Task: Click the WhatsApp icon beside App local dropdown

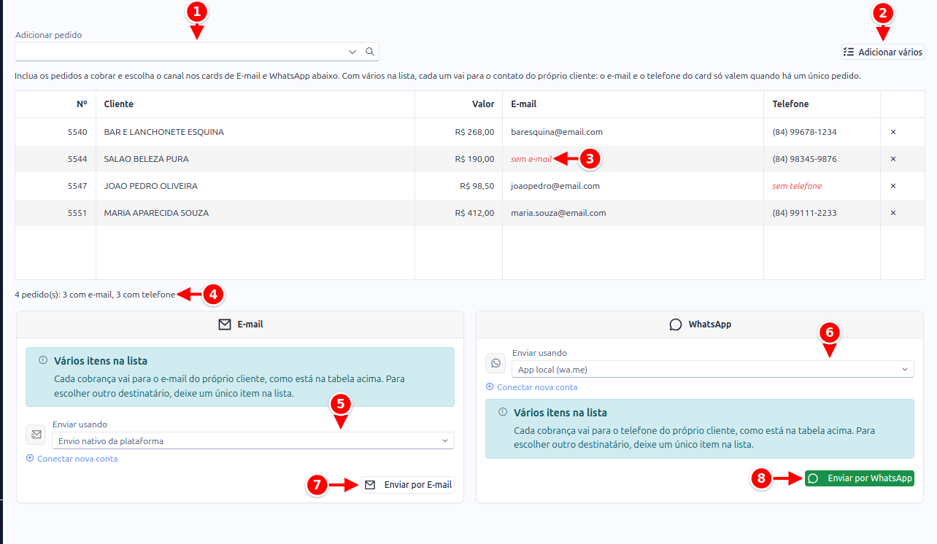Action: tap(496, 362)
